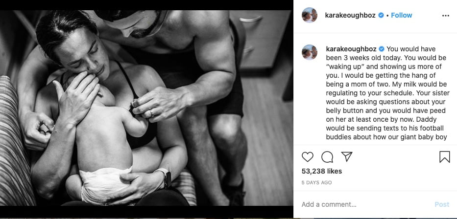Open the post permalink via 5 DAYS AGO
This screenshot has width=457, height=219.
click(x=316, y=183)
